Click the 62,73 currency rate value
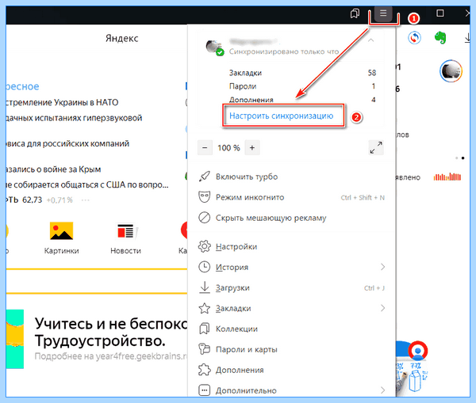Viewport: 476px width, 403px height. pyautogui.click(x=33, y=200)
